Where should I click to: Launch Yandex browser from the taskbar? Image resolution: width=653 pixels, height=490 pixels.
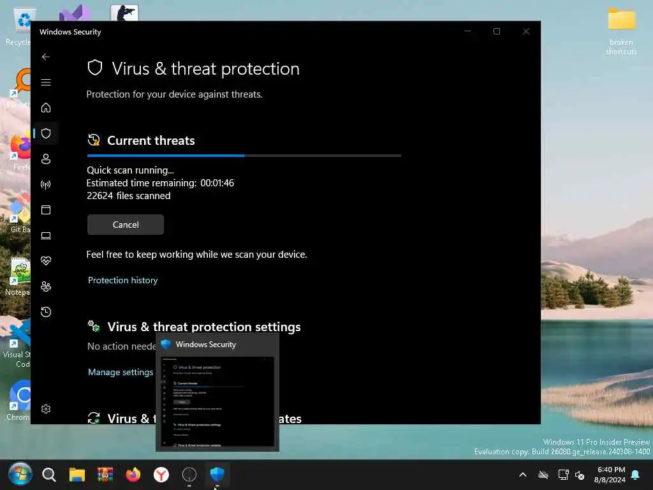[x=161, y=474]
